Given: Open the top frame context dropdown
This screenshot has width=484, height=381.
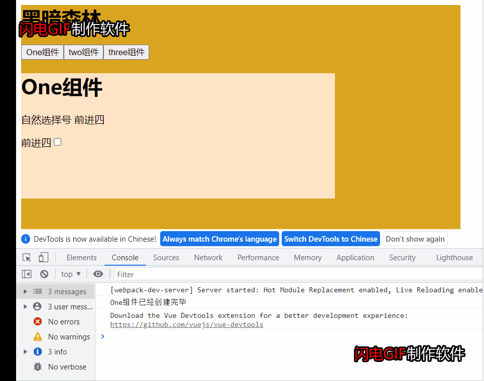Looking at the screenshot, I should pos(70,274).
